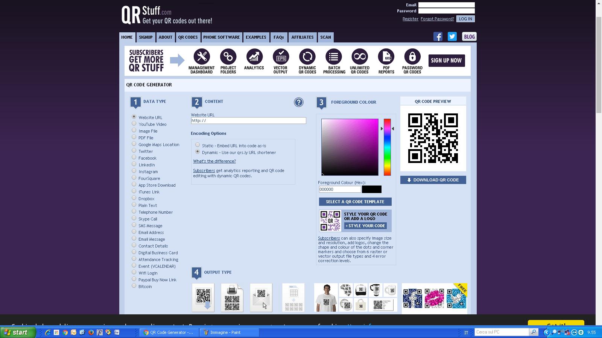Screen dimensions: 602x338
Task: Click the Dynamic QR Codes icon
Action: click(307, 57)
